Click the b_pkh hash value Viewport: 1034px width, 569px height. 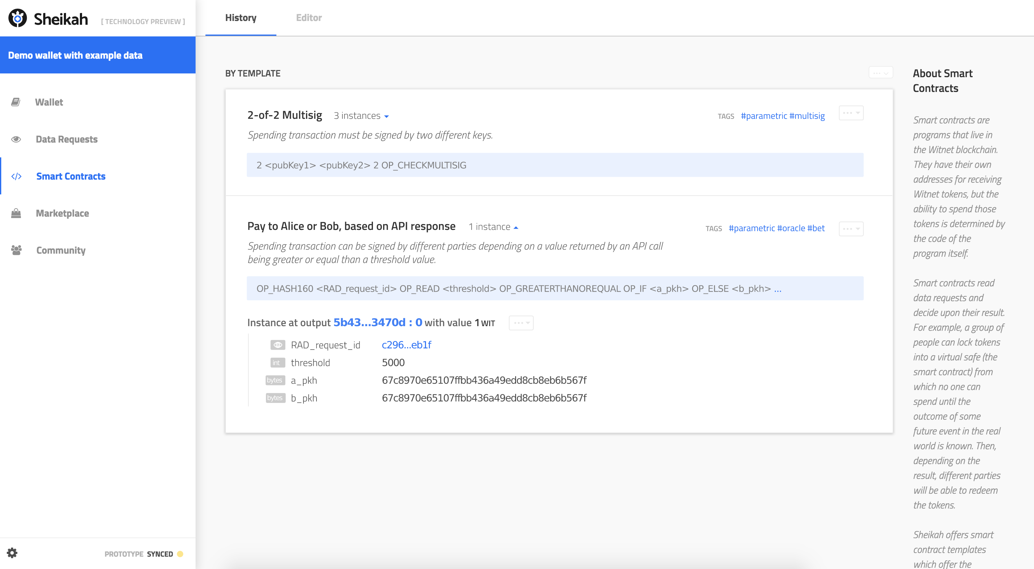click(x=484, y=398)
